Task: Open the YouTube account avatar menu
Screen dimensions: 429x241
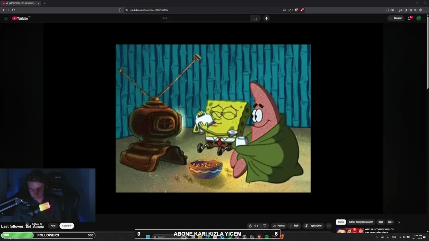Action: 419,18
